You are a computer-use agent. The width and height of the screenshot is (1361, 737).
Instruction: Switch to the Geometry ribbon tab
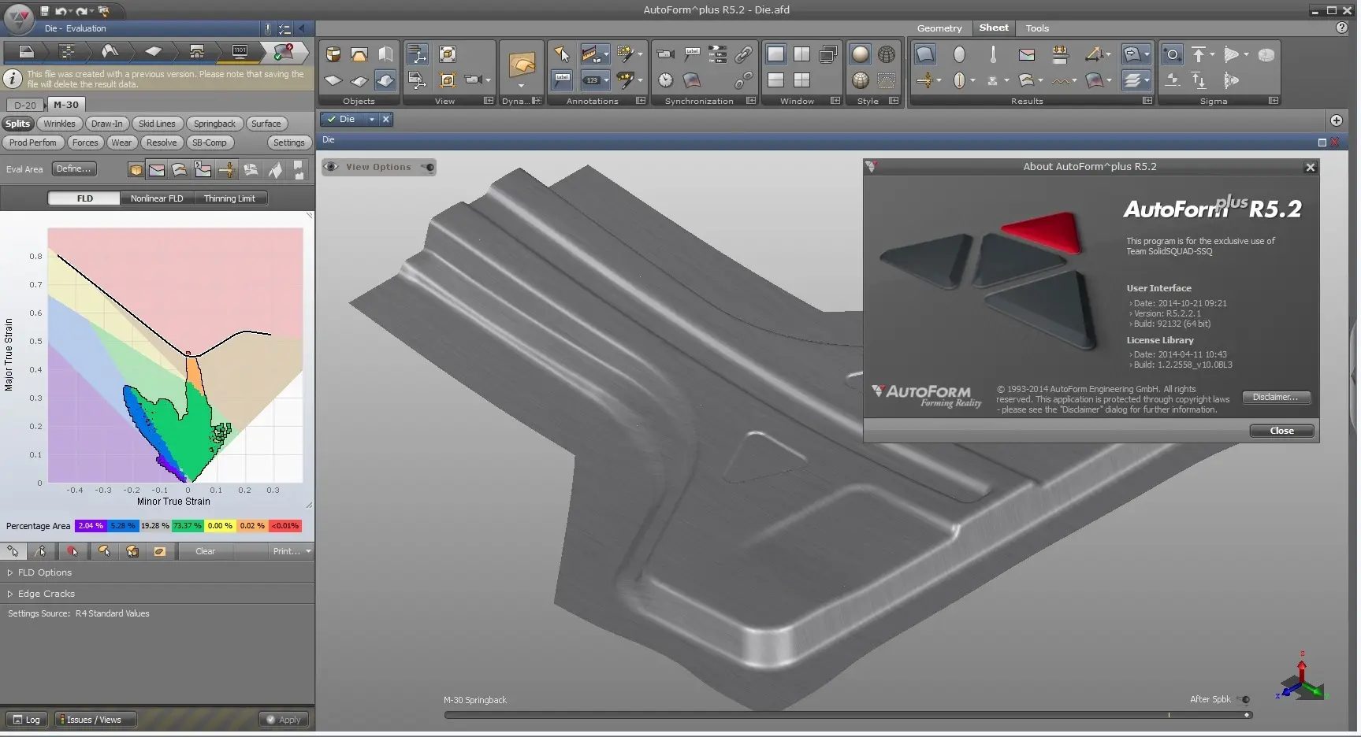[x=939, y=28]
